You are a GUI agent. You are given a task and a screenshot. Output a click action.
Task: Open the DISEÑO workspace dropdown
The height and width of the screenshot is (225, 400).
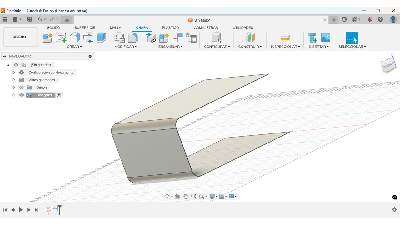(x=21, y=37)
